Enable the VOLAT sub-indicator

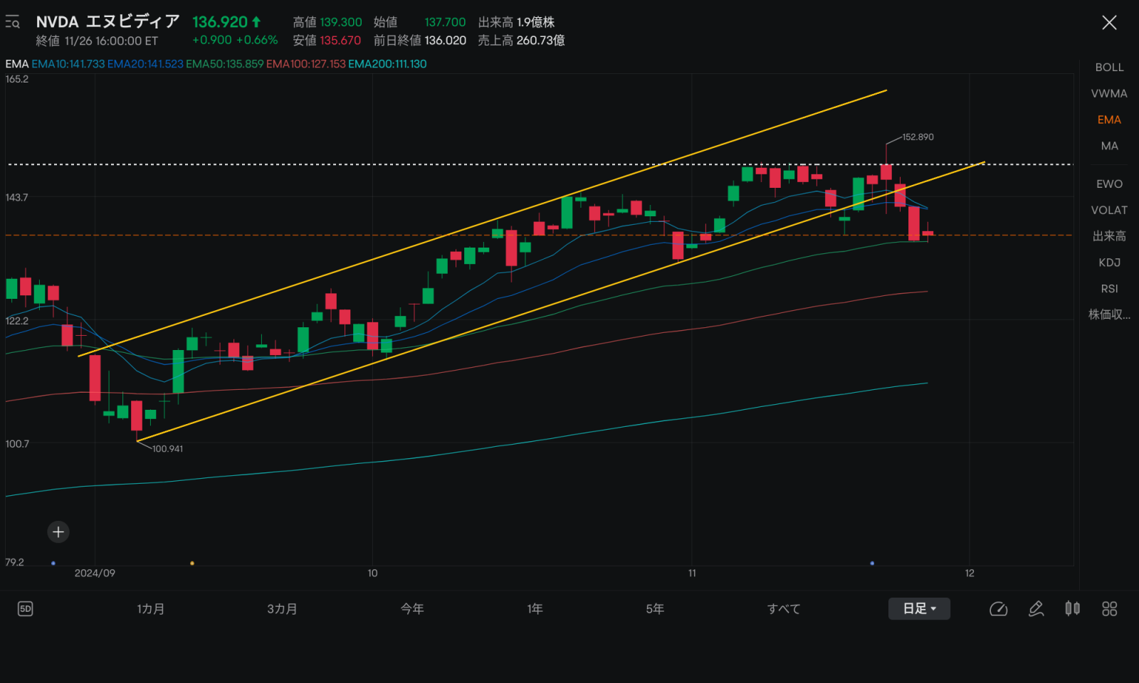1109,211
